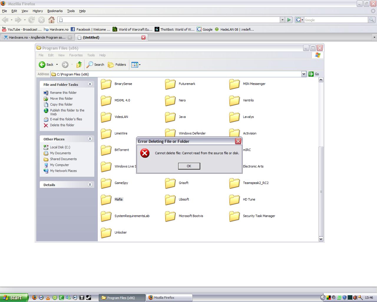Close the Error Deleting File dialog
This screenshot has width=377, height=302.
pyautogui.click(x=238, y=141)
